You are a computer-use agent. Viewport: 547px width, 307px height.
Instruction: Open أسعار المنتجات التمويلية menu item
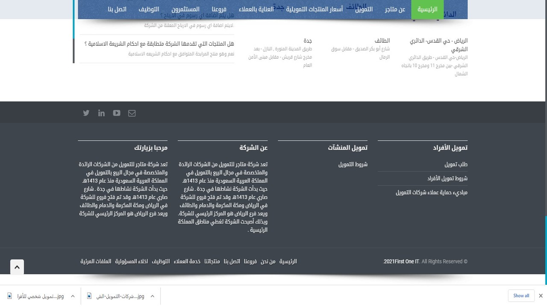point(315,9)
